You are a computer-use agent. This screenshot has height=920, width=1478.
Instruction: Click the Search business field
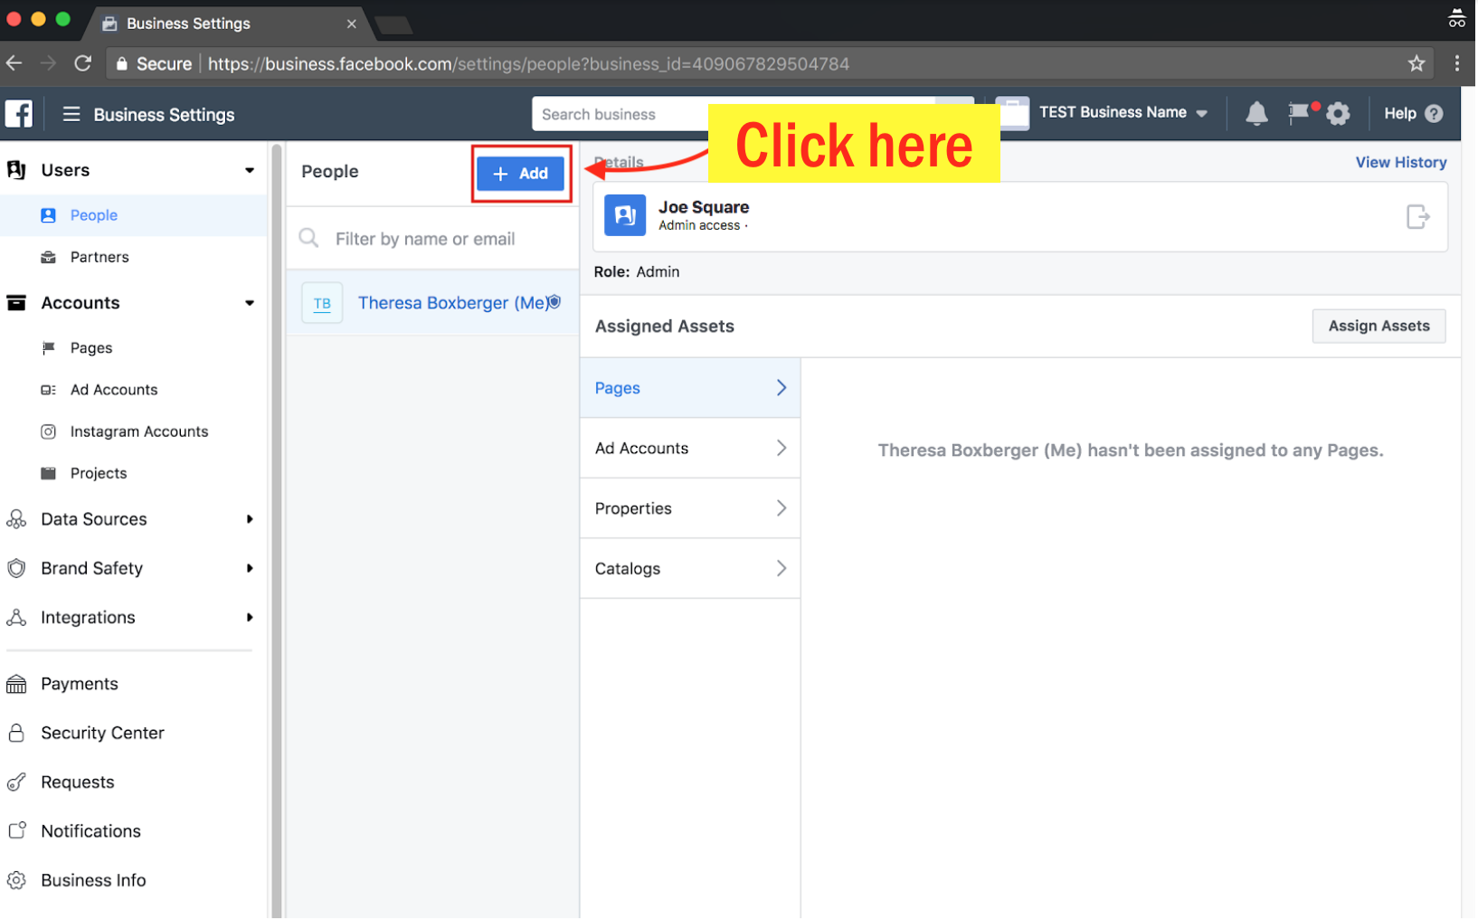[x=734, y=114]
